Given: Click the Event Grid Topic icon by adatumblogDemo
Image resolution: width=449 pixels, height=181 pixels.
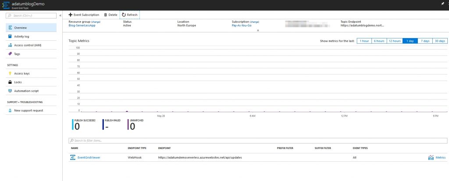Looking at the screenshot, I should coord(6,5).
